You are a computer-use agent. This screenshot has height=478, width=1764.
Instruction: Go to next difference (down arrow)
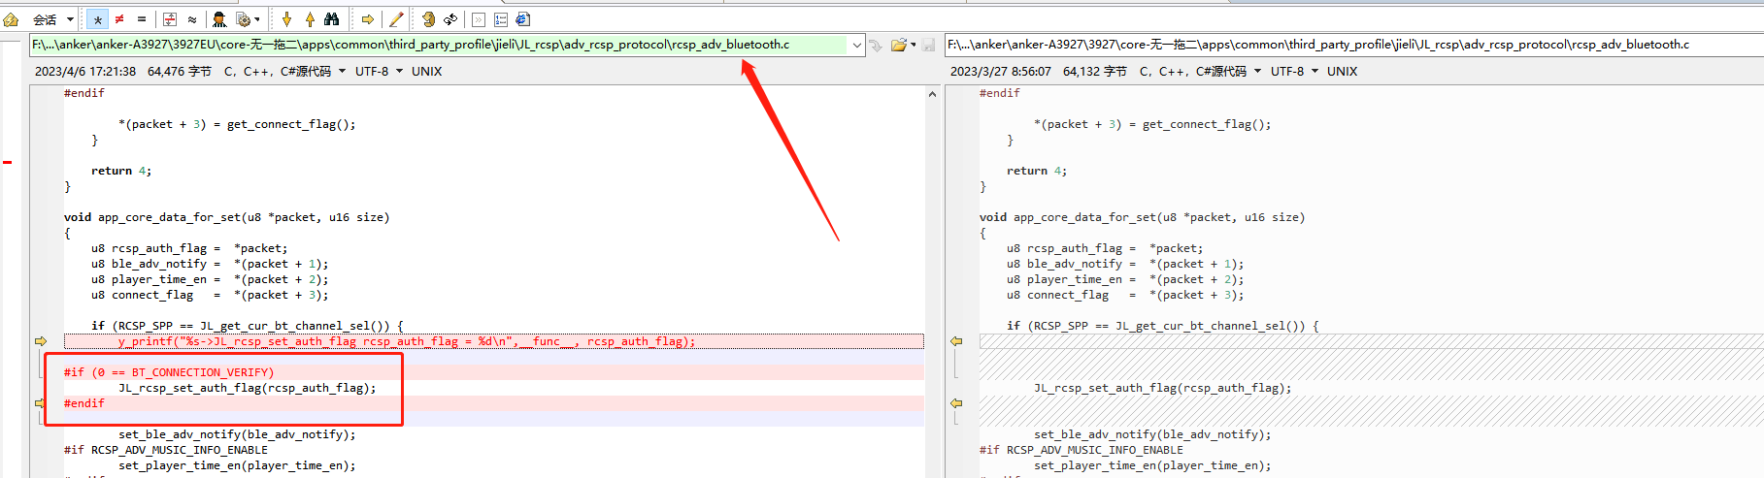(x=287, y=19)
